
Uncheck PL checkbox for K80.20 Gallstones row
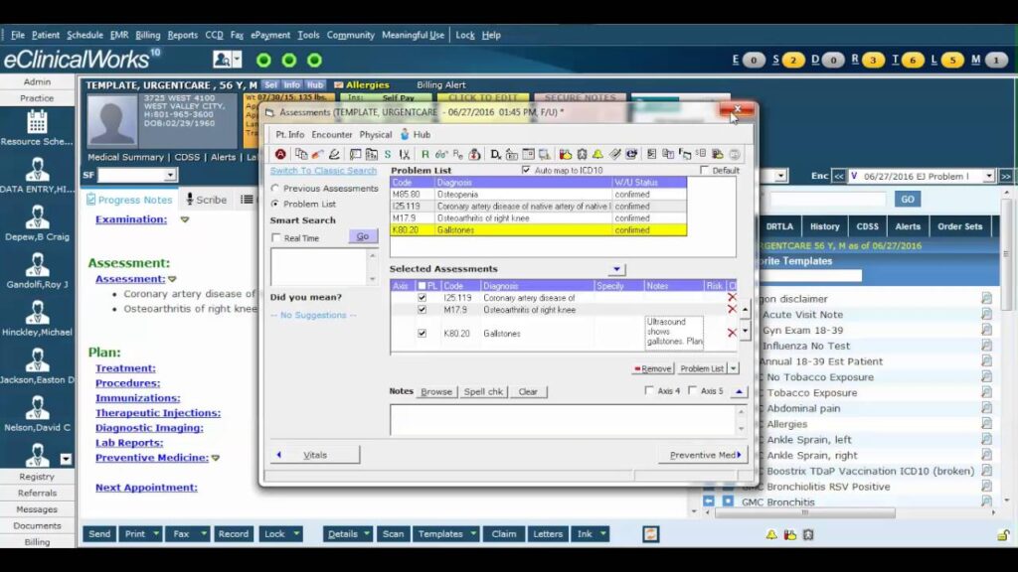pos(422,334)
